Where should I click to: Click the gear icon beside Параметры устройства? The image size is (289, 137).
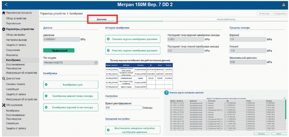(x=3, y=29)
